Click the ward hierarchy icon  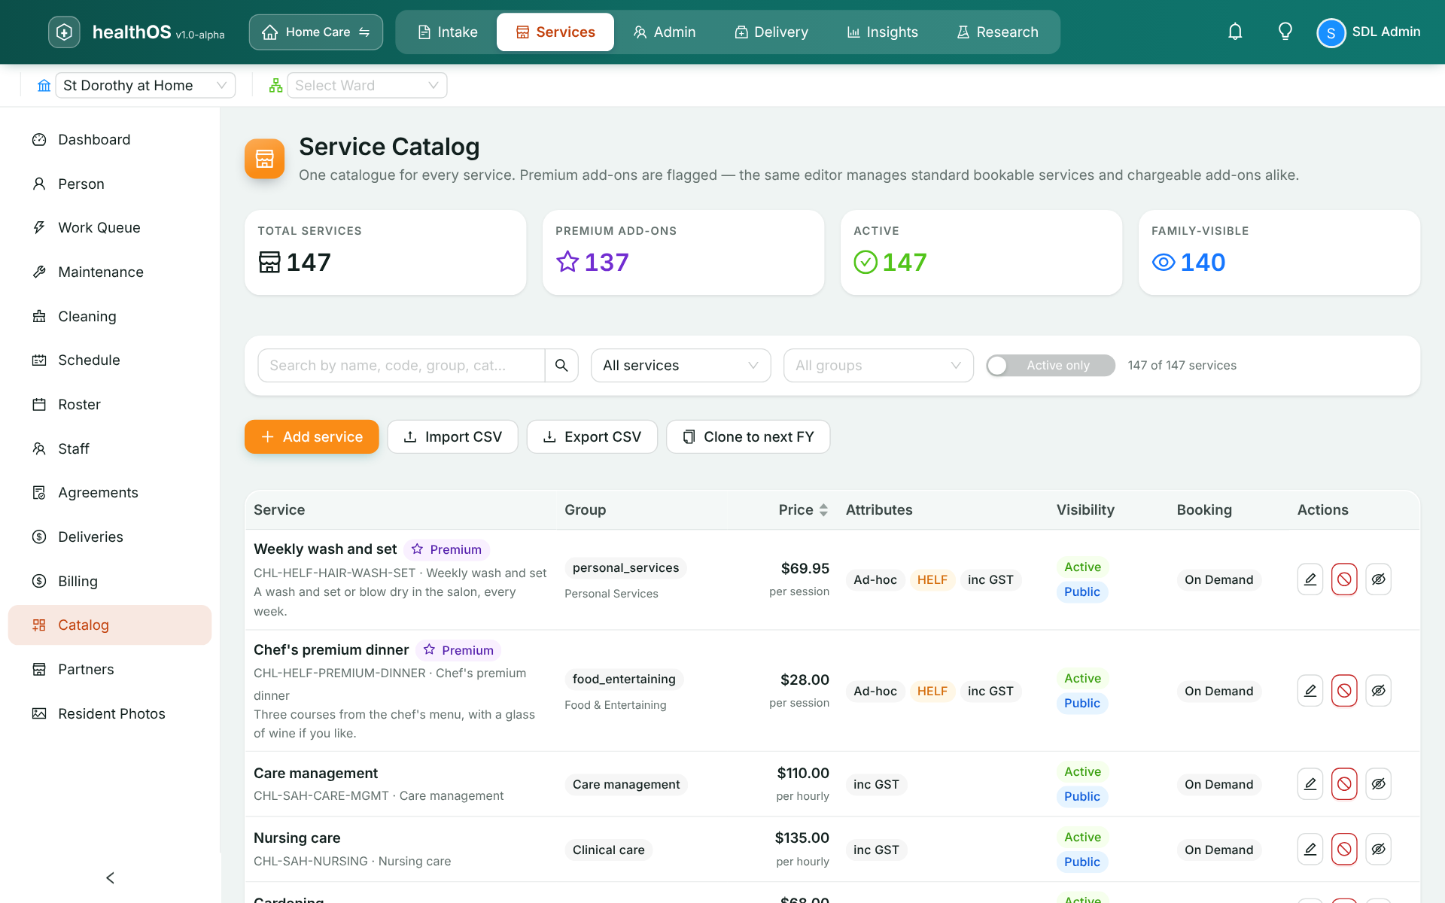(x=275, y=86)
